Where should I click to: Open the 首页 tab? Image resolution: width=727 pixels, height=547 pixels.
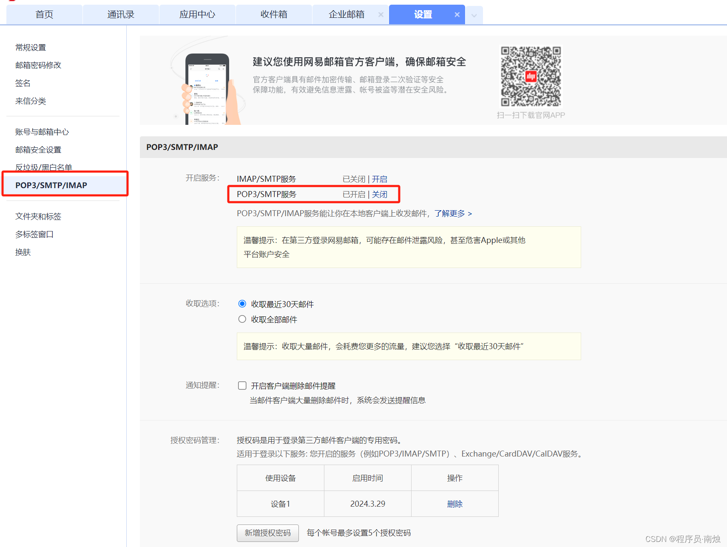(x=44, y=14)
